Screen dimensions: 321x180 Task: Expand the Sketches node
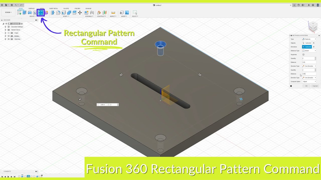tap(6, 39)
